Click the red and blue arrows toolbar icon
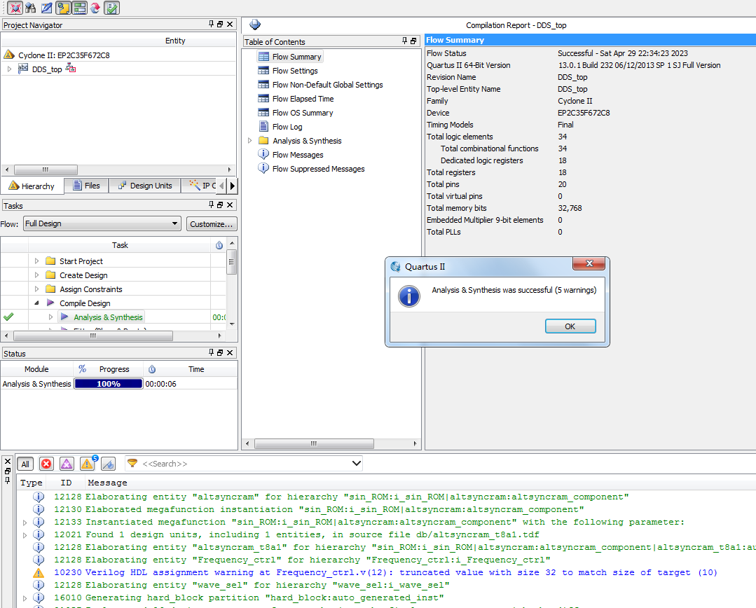 [95, 8]
